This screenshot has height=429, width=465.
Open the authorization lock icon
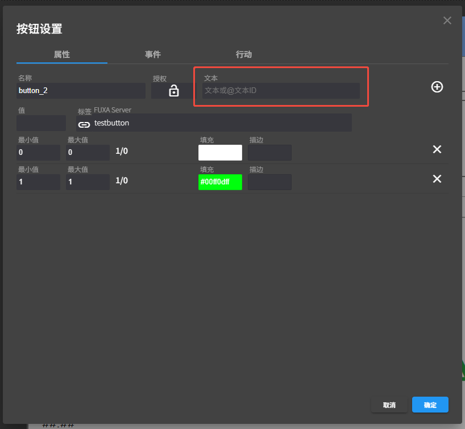(x=174, y=91)
